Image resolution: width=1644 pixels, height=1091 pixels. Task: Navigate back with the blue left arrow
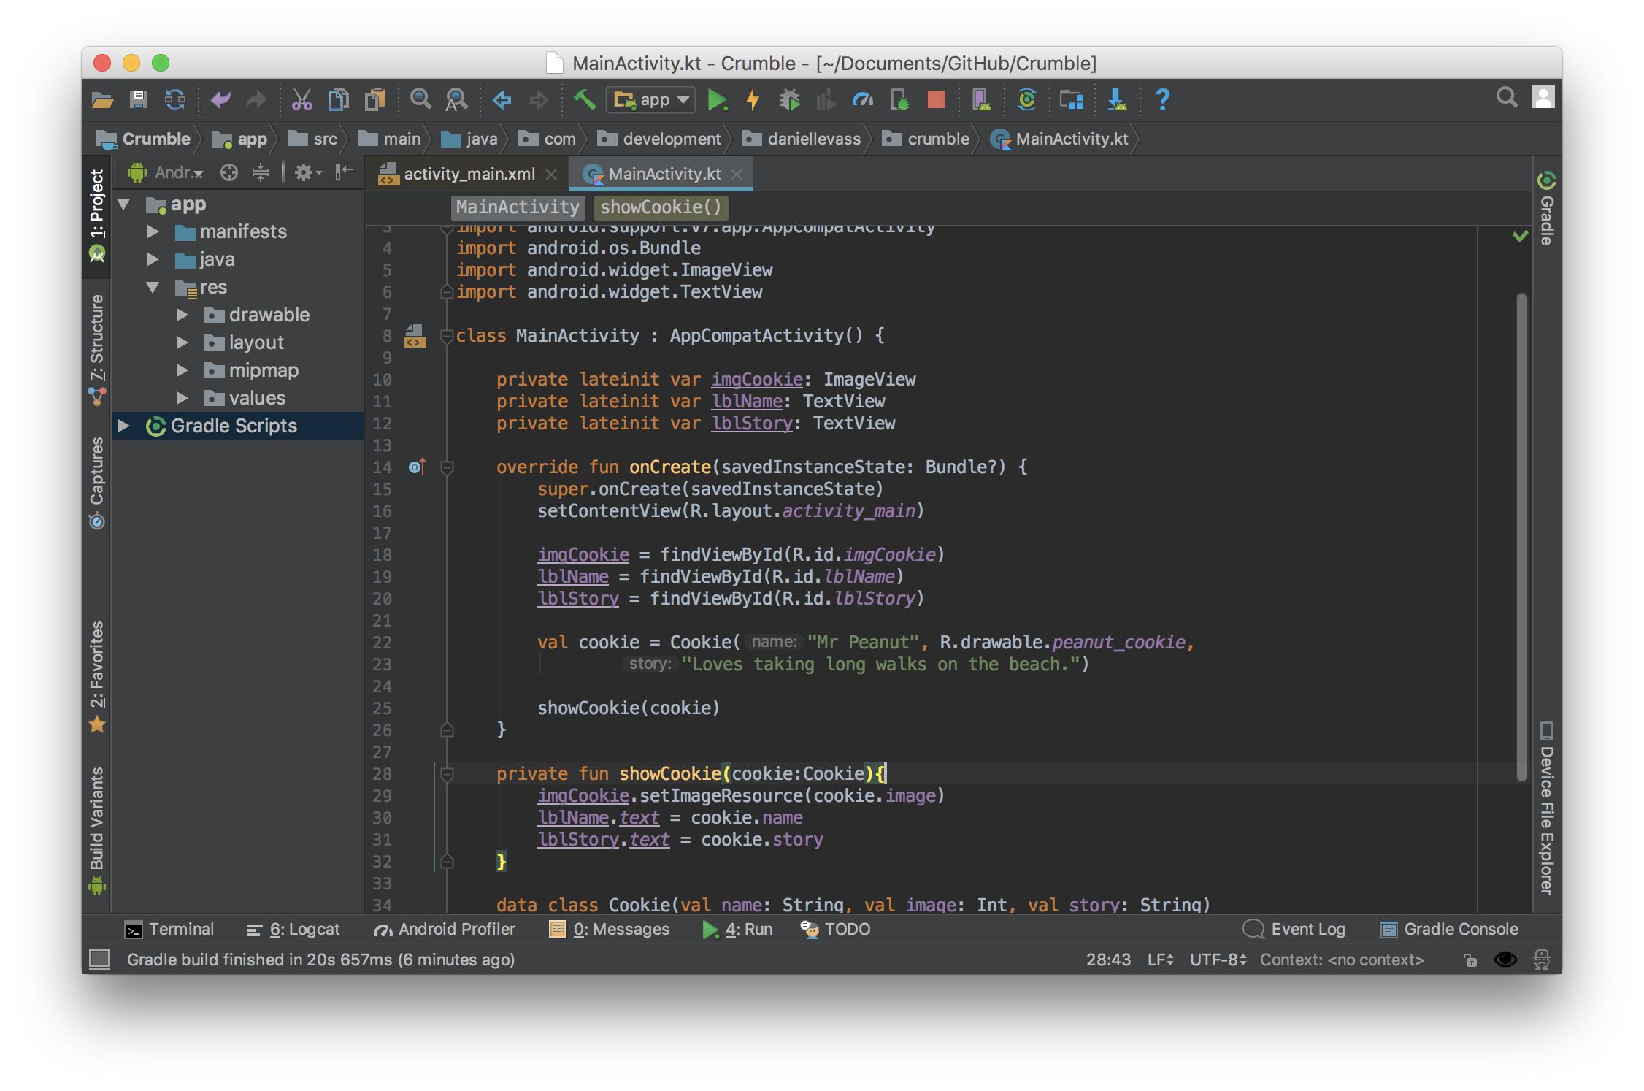pyautogui.click(x=502, y=99)
